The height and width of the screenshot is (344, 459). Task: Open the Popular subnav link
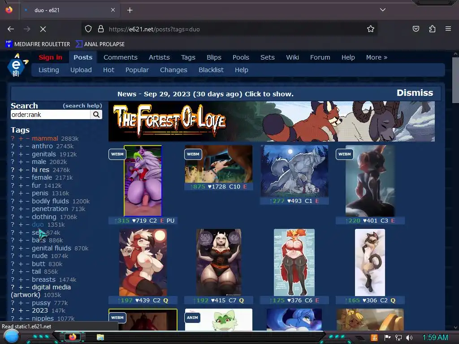tap(137, 70)
